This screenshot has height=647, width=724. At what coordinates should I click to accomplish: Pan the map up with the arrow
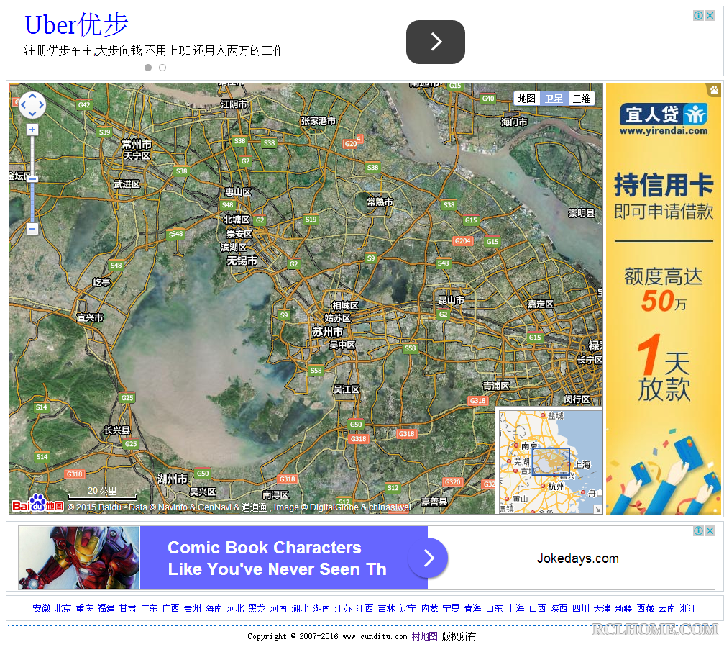[x=32, y=96]
